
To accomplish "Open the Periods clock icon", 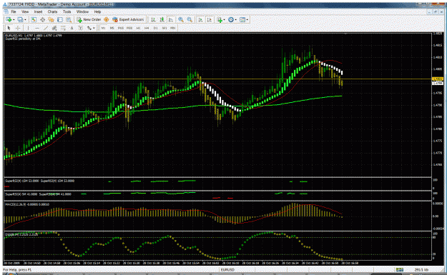I will point(231,20).
